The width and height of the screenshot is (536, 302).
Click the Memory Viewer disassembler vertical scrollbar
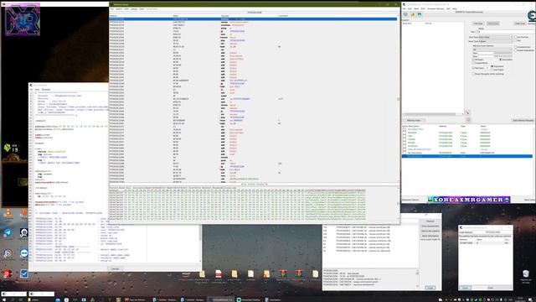(x=399, y=99)
